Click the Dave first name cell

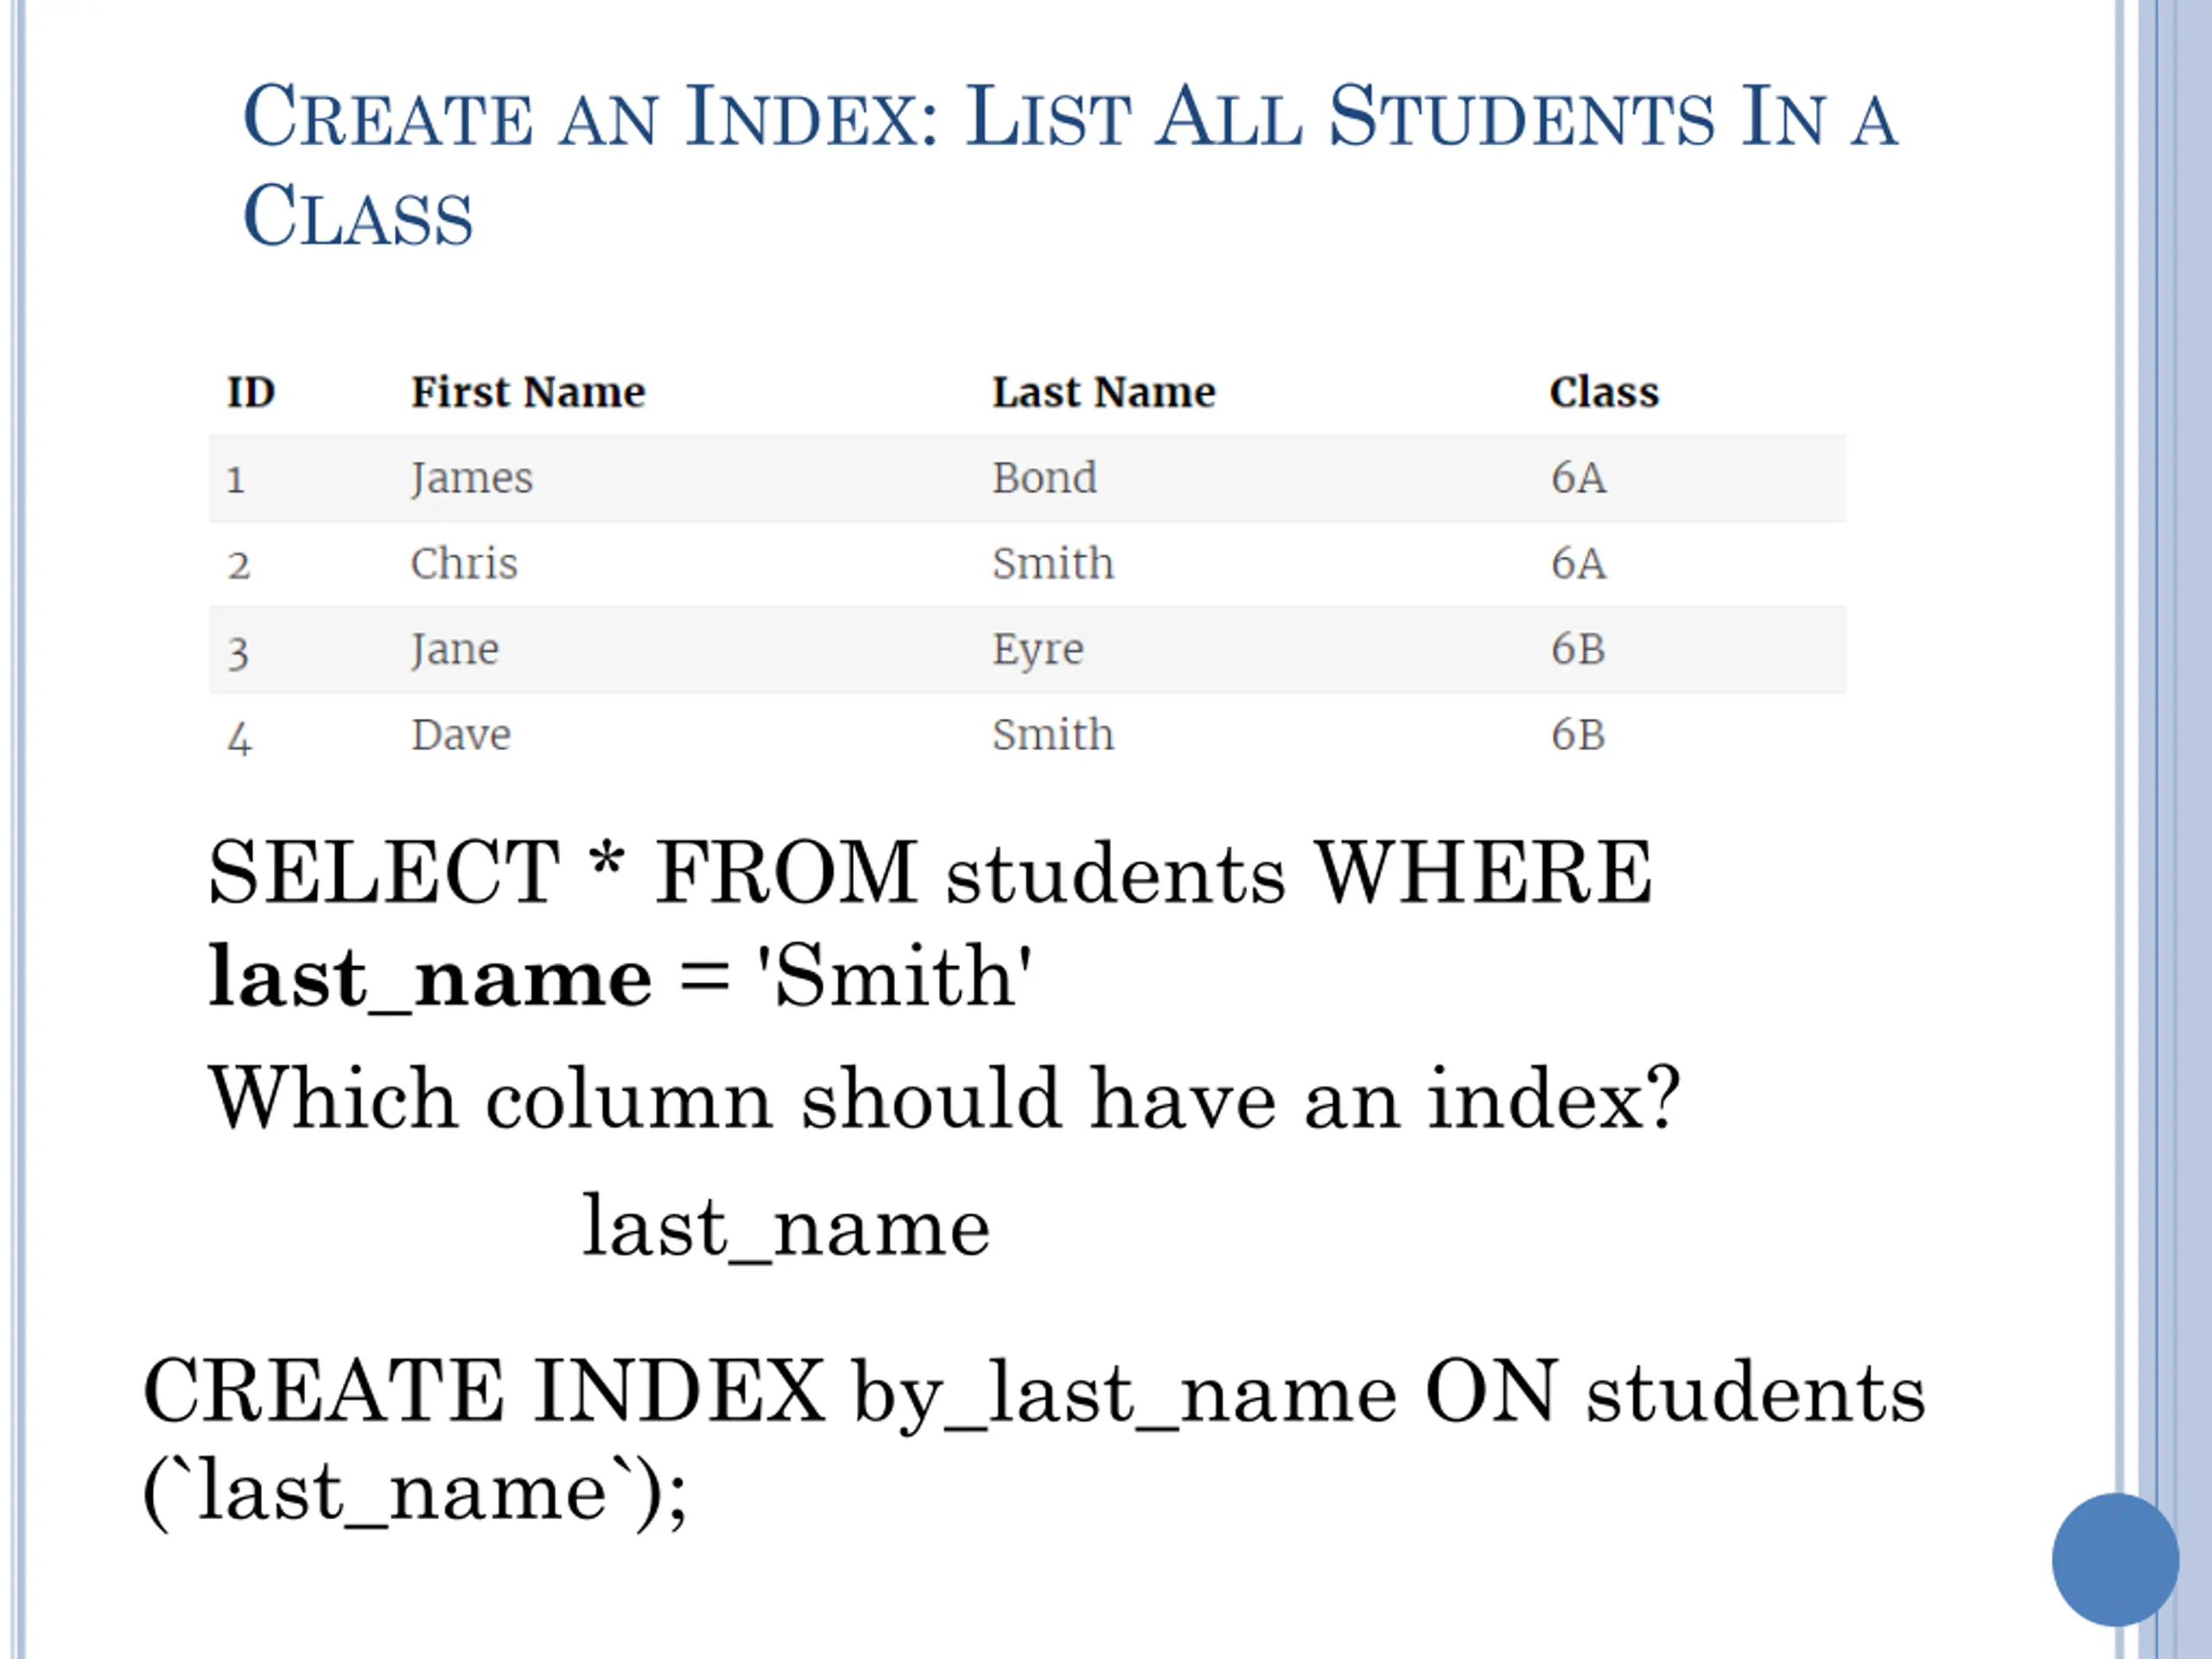pyautogui.click(x=461, y=735)
